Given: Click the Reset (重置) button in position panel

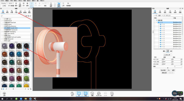Looking at the screenshot, I should point(173,70).
